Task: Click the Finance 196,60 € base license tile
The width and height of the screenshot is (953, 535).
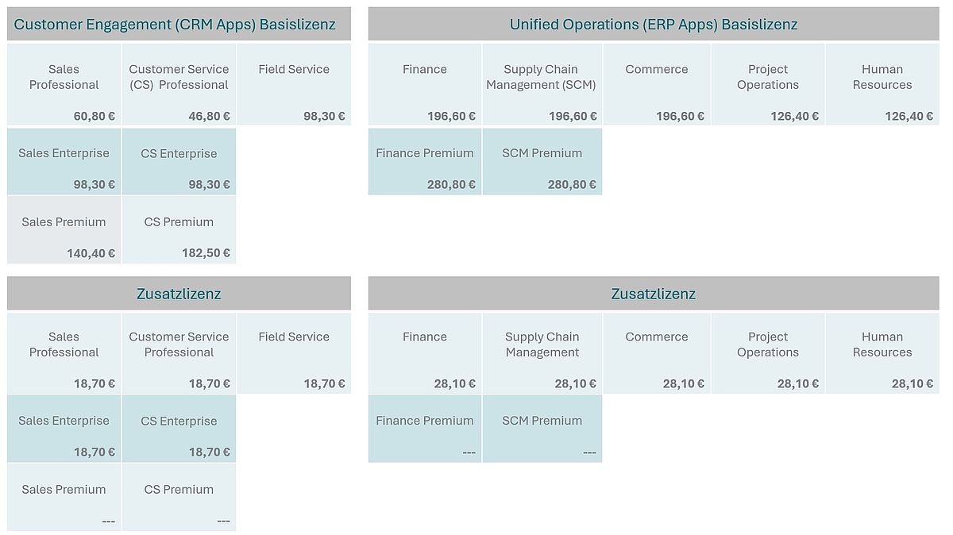Action: (424, 84)
